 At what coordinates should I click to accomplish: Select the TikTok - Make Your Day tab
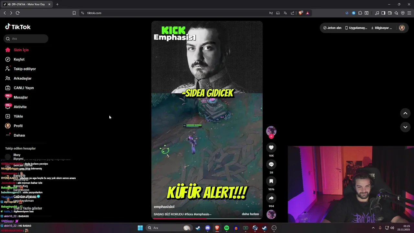(27, 4)
